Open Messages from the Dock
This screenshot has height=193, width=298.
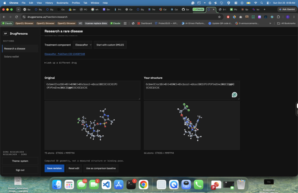click(x=82, y=184)
